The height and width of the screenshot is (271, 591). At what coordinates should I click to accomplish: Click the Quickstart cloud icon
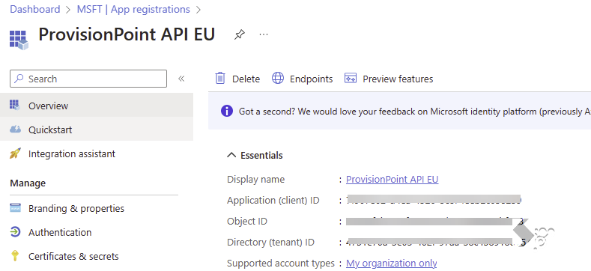pos(15,130)
